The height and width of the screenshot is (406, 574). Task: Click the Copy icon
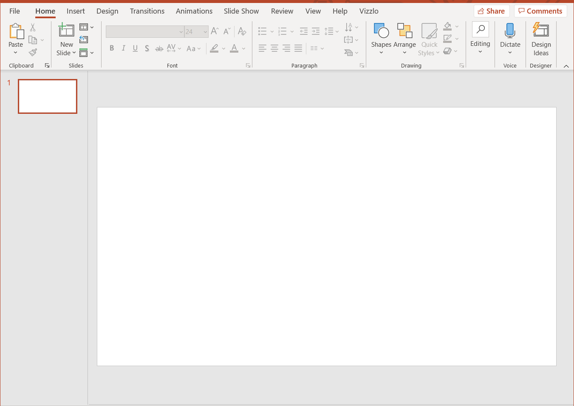coord(33,39)
